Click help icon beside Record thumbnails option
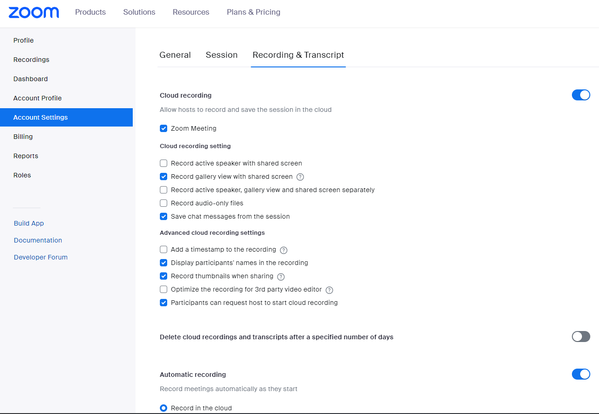Image resolution: width=599 pixels, height=414 pixels. pyautogui.click(x=281, y=276)
